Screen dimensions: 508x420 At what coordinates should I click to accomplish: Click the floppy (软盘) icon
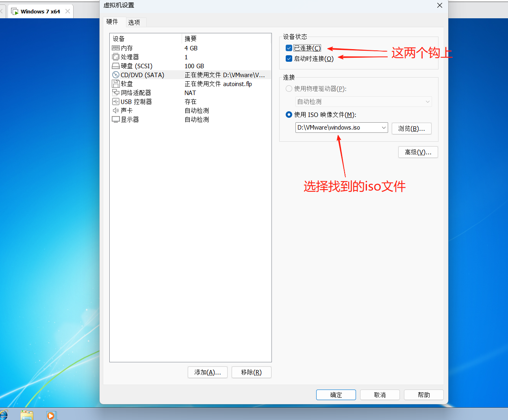(116, 84)
